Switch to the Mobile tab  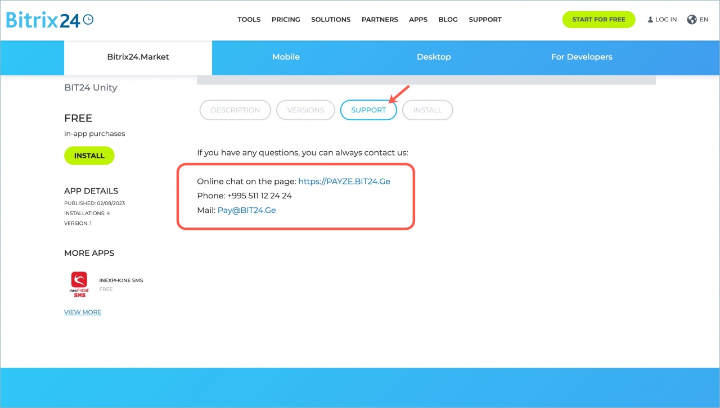click(286, 57)
